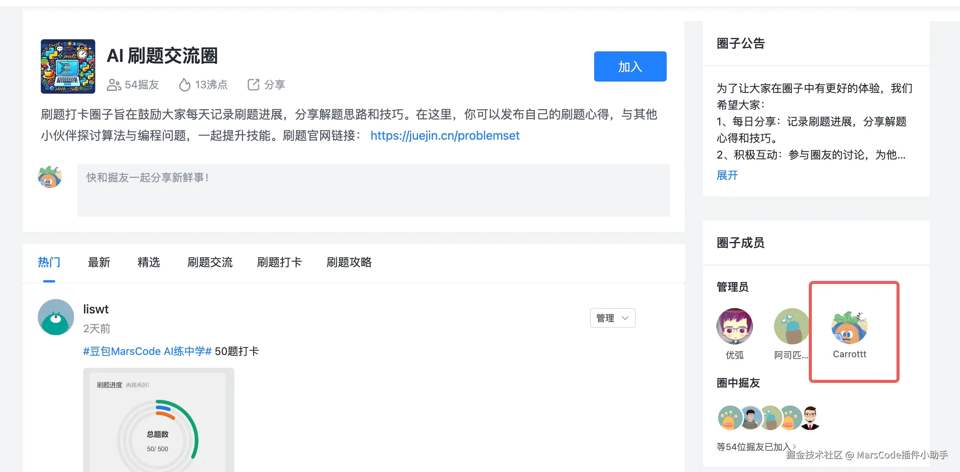Click the AI 刷题交流圈 circle logo
The image size is (960, 472).
(68, 66)
